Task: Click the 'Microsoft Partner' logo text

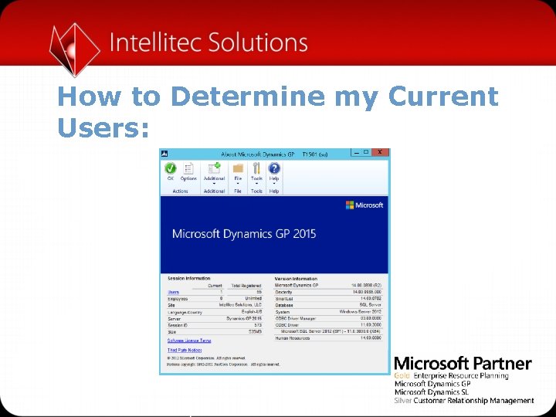Action: click(x=463, y=364)
